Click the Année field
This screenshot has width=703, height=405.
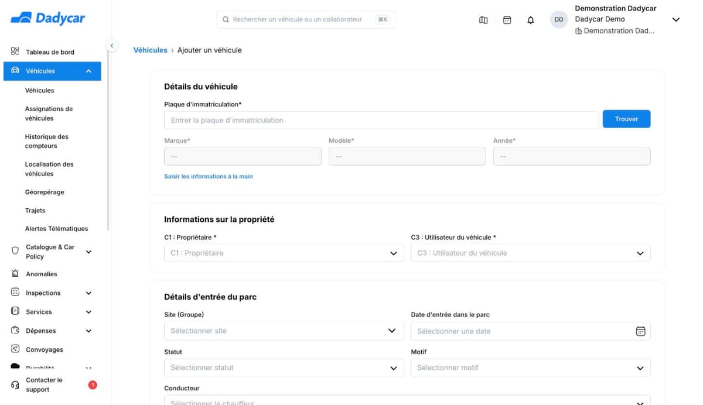[x=572, y=156]
